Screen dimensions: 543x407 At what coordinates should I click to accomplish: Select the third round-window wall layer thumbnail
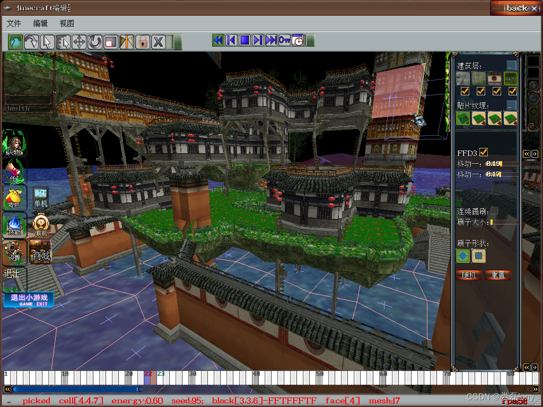[495, 78]
